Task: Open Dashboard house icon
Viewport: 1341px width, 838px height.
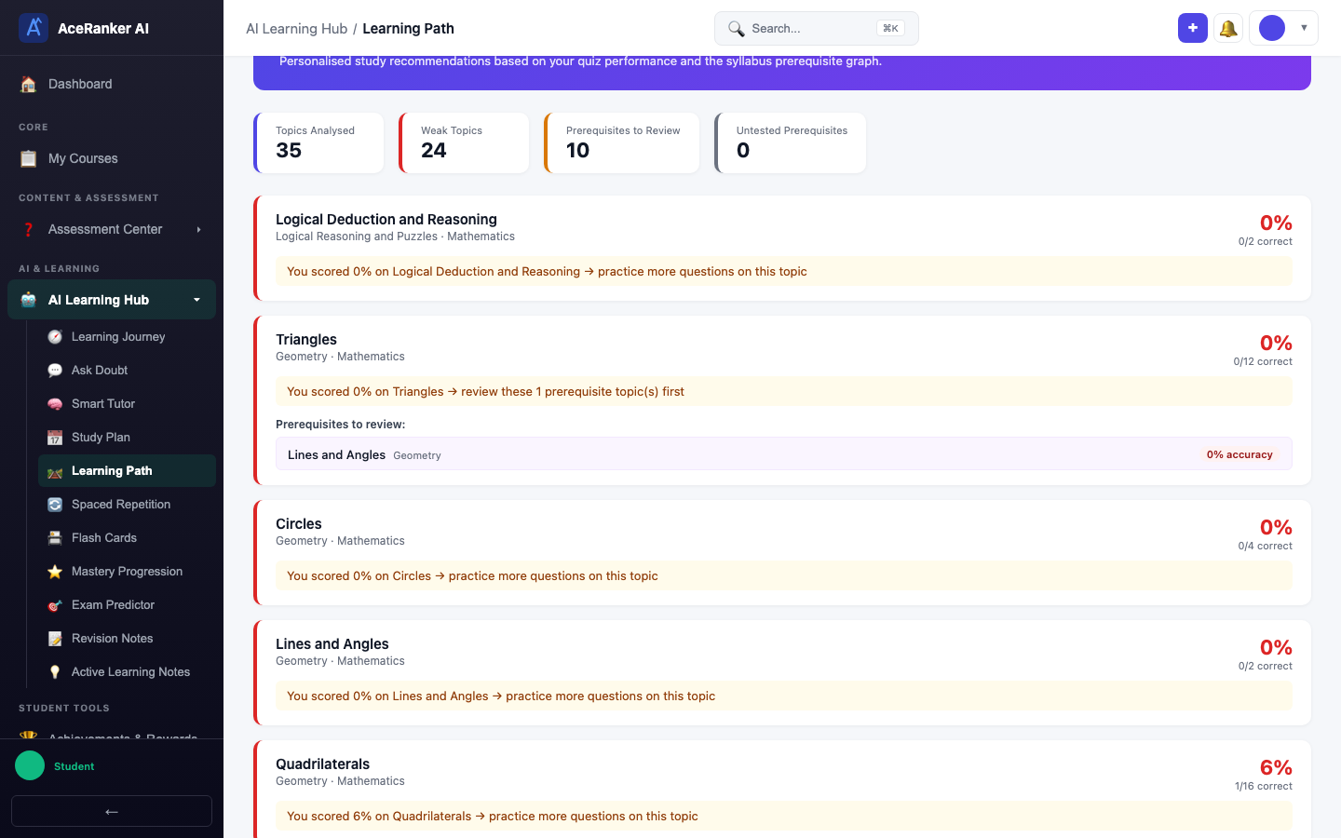Action: tap(29, 84)
